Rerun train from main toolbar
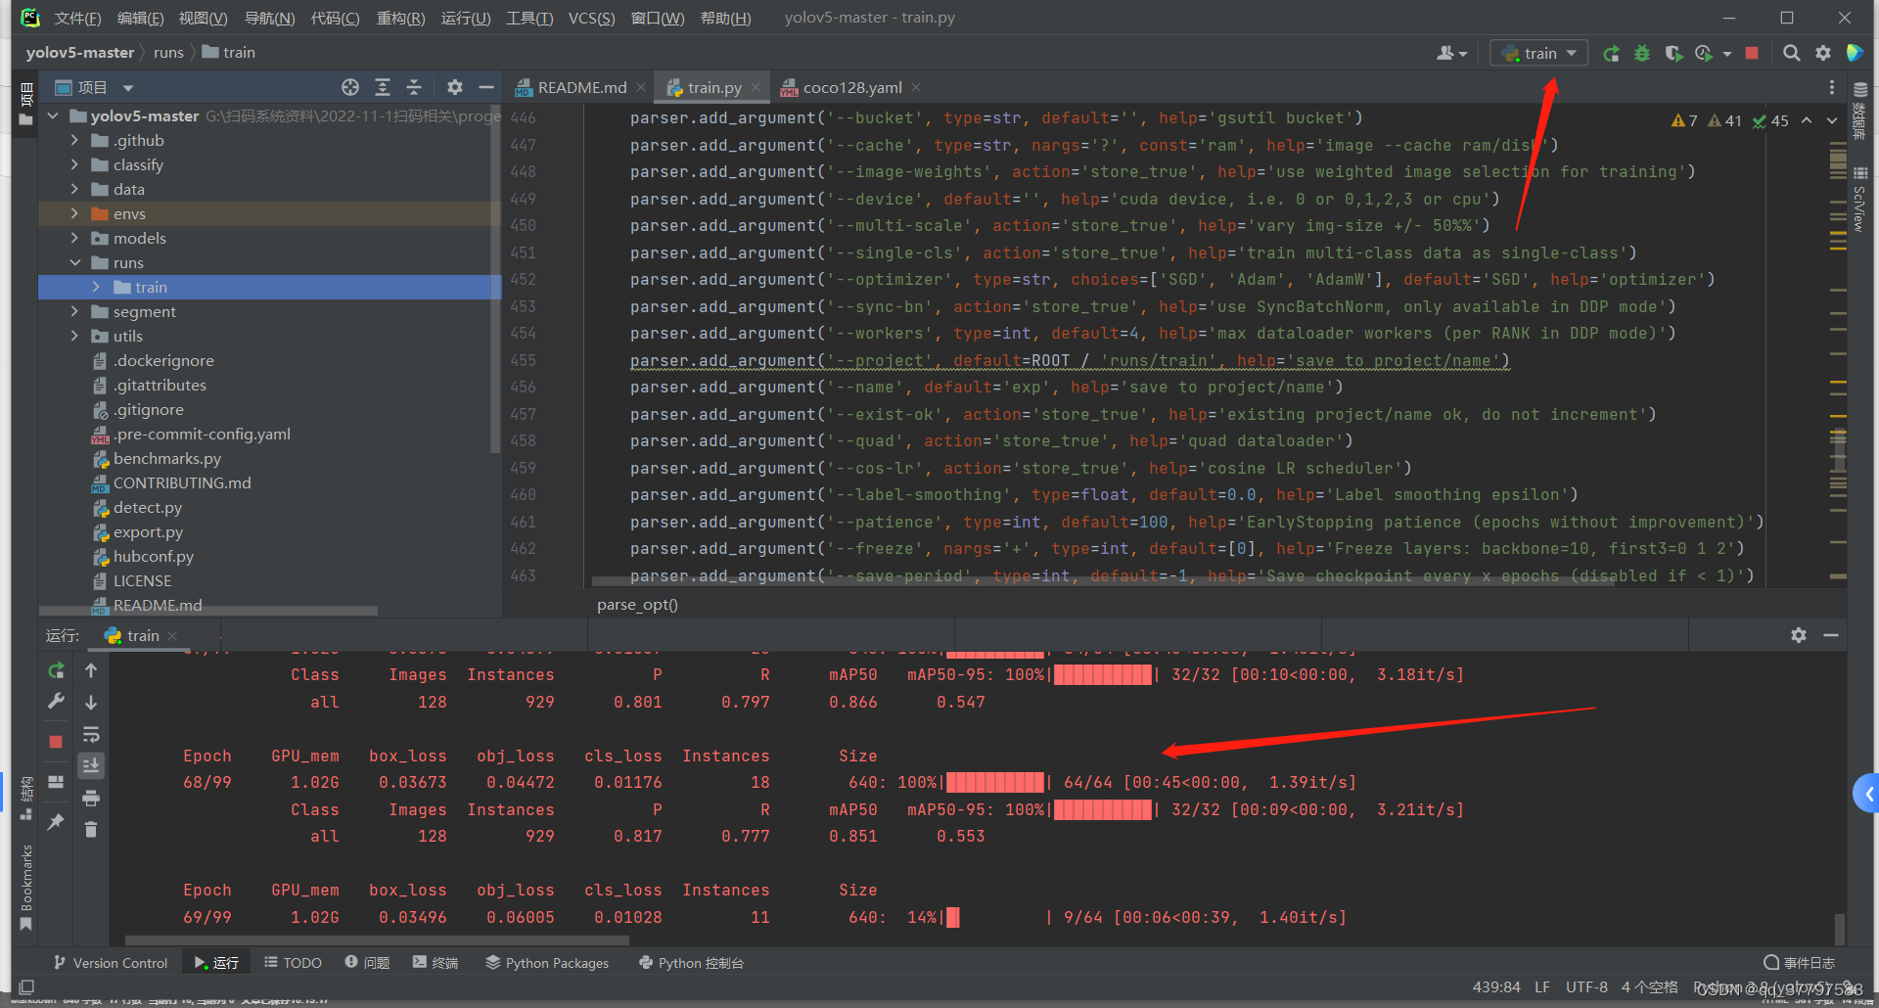 (x=1611, y=53)
